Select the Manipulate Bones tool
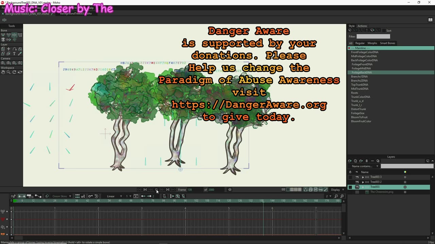 point(14,35)
